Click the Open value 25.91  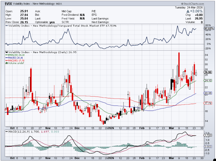24,11
